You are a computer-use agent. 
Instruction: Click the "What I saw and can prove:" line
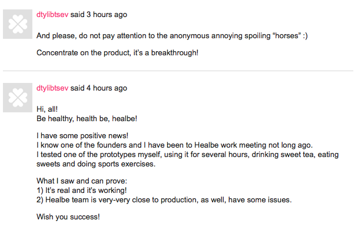coord(81,181)
